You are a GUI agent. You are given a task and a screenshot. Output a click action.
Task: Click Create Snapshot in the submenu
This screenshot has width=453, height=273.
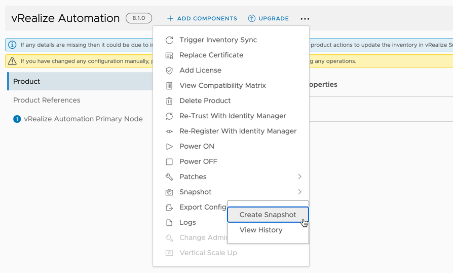tap(268, 215)
